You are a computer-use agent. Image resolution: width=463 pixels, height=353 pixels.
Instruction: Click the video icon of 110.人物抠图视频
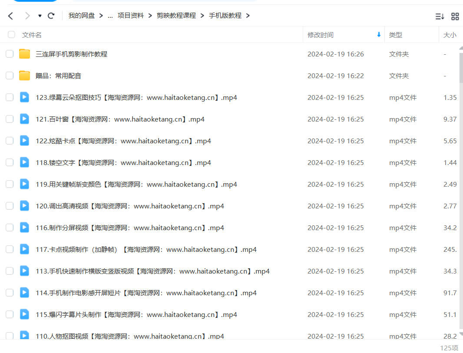pyautogui.click(x=24, y=335)
